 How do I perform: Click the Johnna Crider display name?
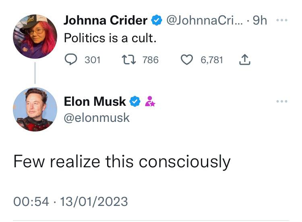coord(106,20)
